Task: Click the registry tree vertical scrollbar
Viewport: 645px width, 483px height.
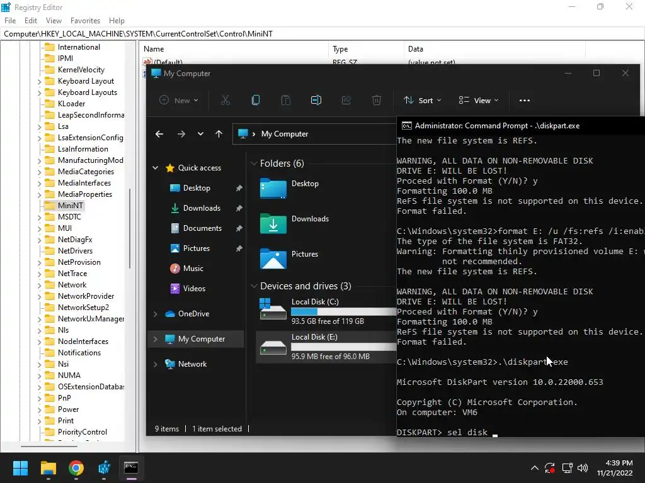Action: pyautogui.click(x=130, y=228)
